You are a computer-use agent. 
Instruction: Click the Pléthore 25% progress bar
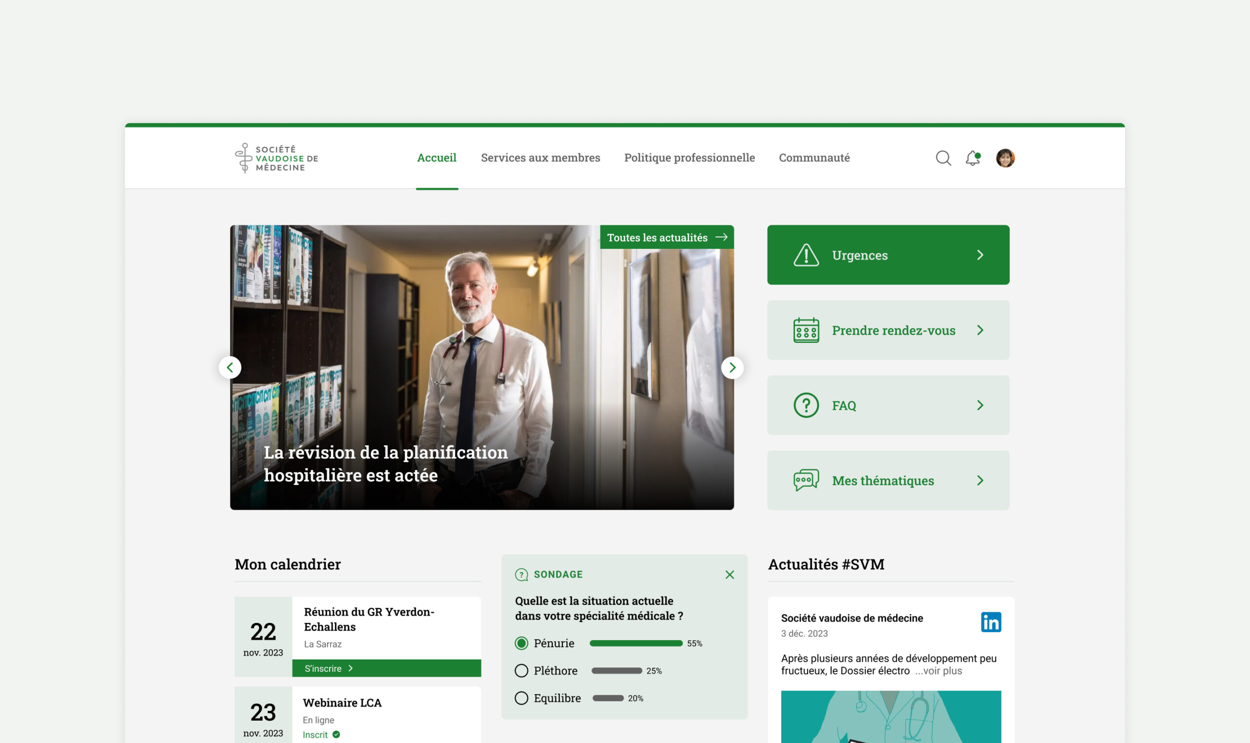click(616, 670)
